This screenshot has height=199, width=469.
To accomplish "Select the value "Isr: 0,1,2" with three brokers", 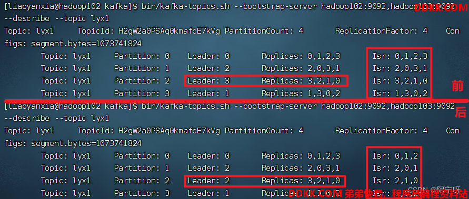I will pyautogui.click(x=395, y=155).
